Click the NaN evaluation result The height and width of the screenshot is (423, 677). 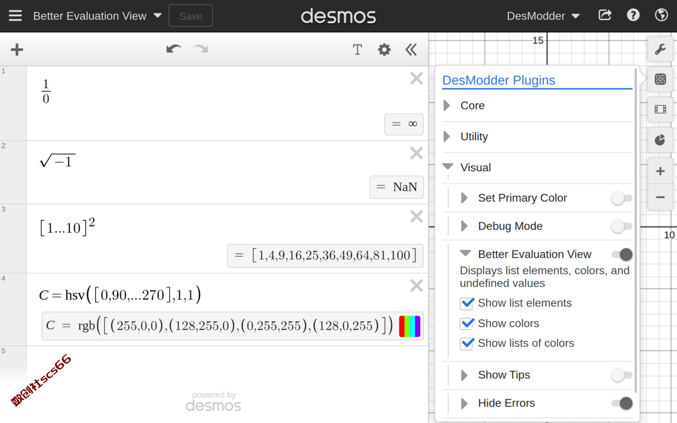pos(397,187)
